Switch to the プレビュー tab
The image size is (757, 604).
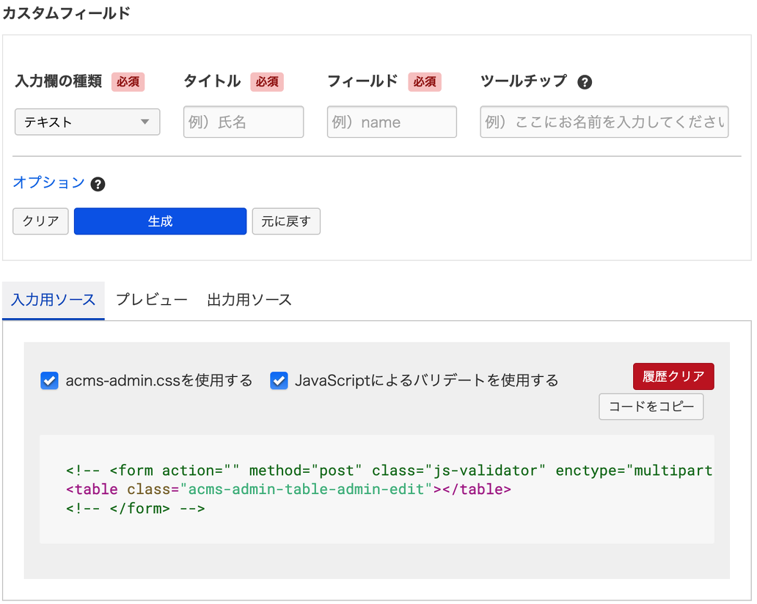tap(152, 300)
